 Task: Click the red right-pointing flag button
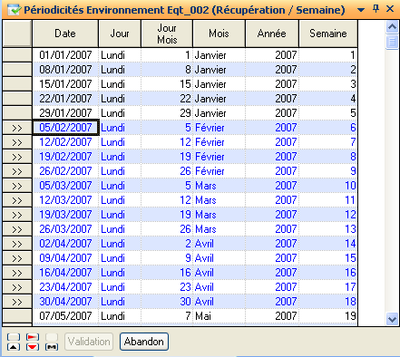(33, 337)
